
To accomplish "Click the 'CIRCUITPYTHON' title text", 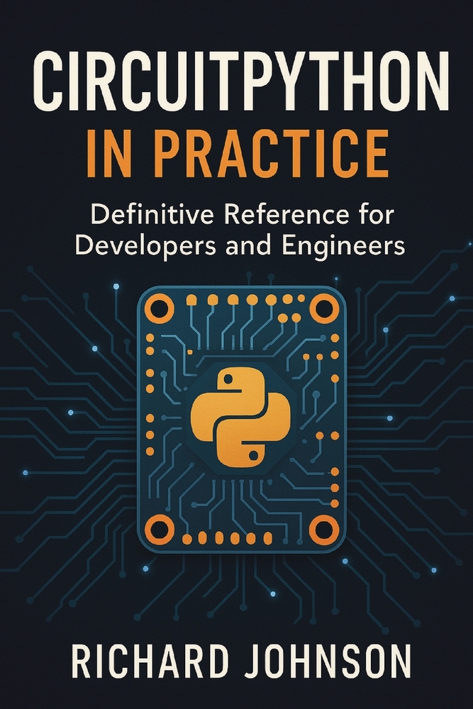I will point(241,81).
